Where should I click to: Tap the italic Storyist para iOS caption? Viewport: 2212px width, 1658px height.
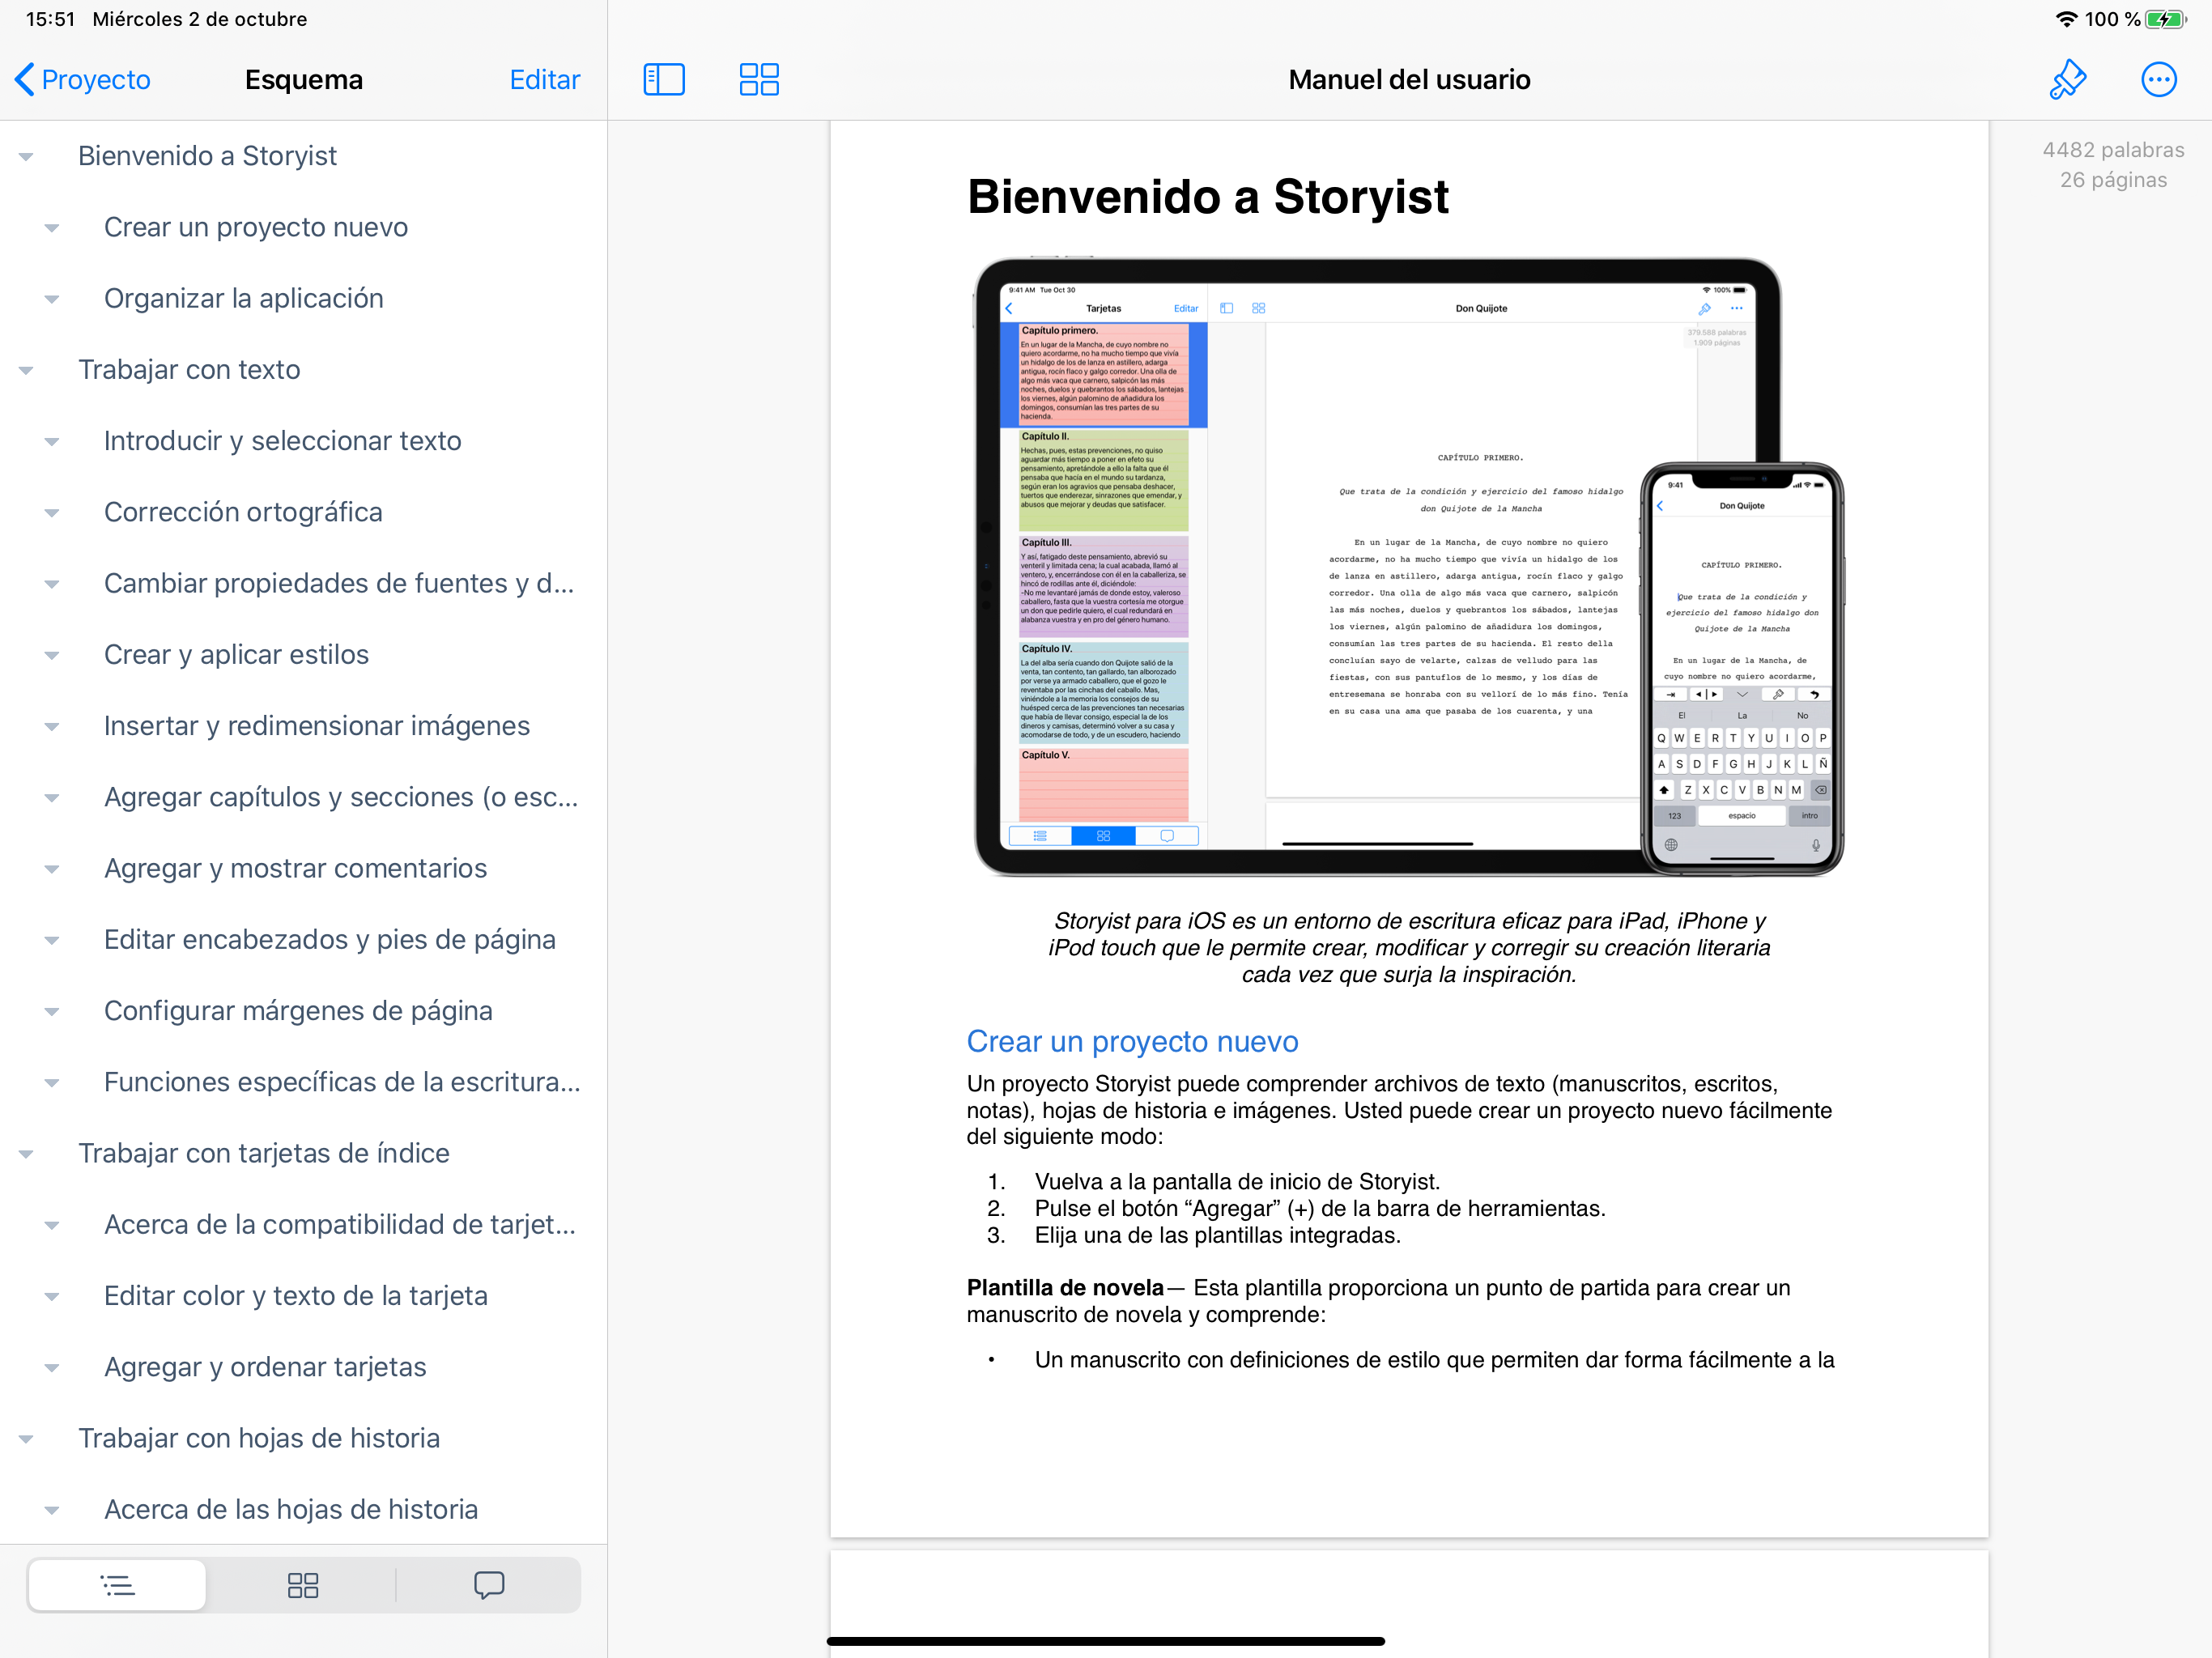pyautogui.click(x=1409, y=947)
